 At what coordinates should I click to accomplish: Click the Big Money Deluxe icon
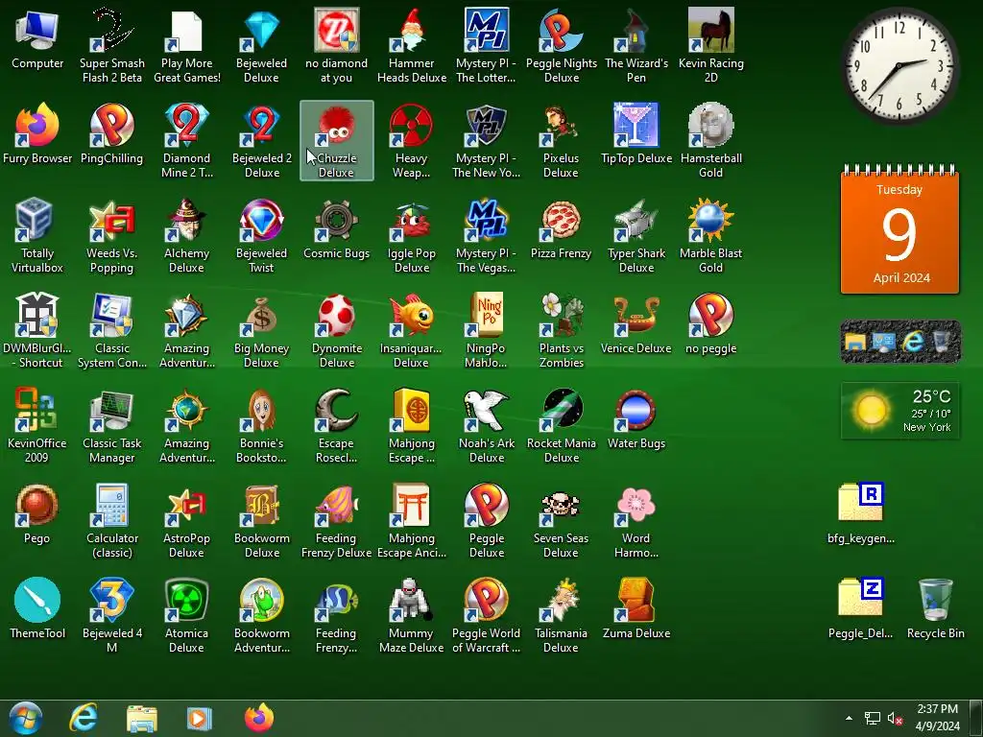(261, 331)
